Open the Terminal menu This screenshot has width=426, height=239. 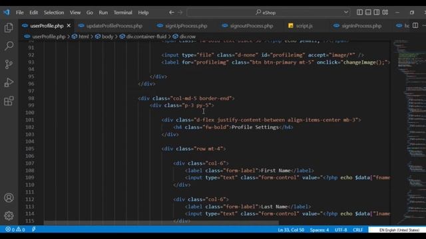(122, 13)
